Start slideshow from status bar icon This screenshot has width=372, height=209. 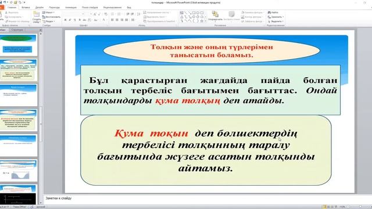click(x=336, y=207)
